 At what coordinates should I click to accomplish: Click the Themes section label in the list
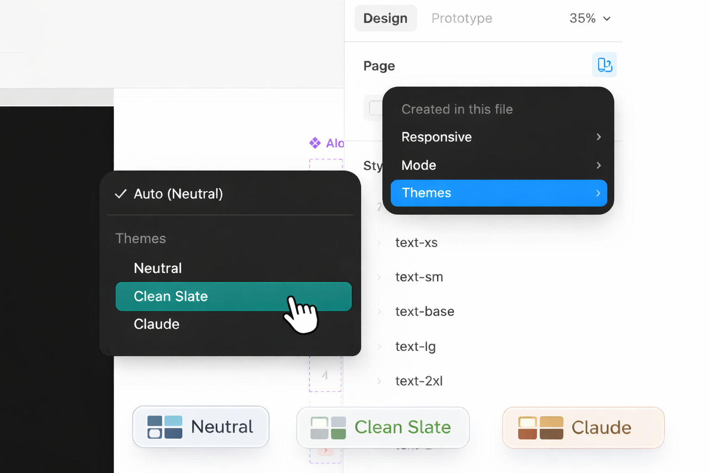click(x=141, y=238)
